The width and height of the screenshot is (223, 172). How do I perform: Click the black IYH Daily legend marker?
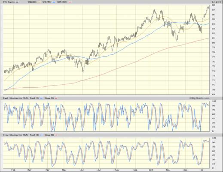click(x=17, y=2)
